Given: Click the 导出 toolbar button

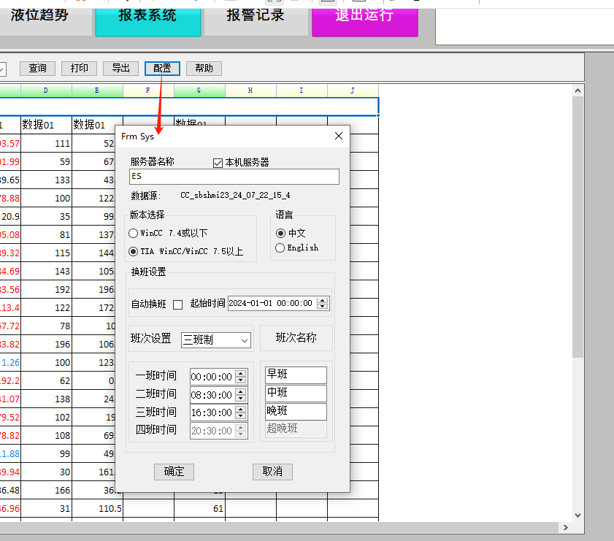Looking at the screenshot, I should (x=121, y=69).
